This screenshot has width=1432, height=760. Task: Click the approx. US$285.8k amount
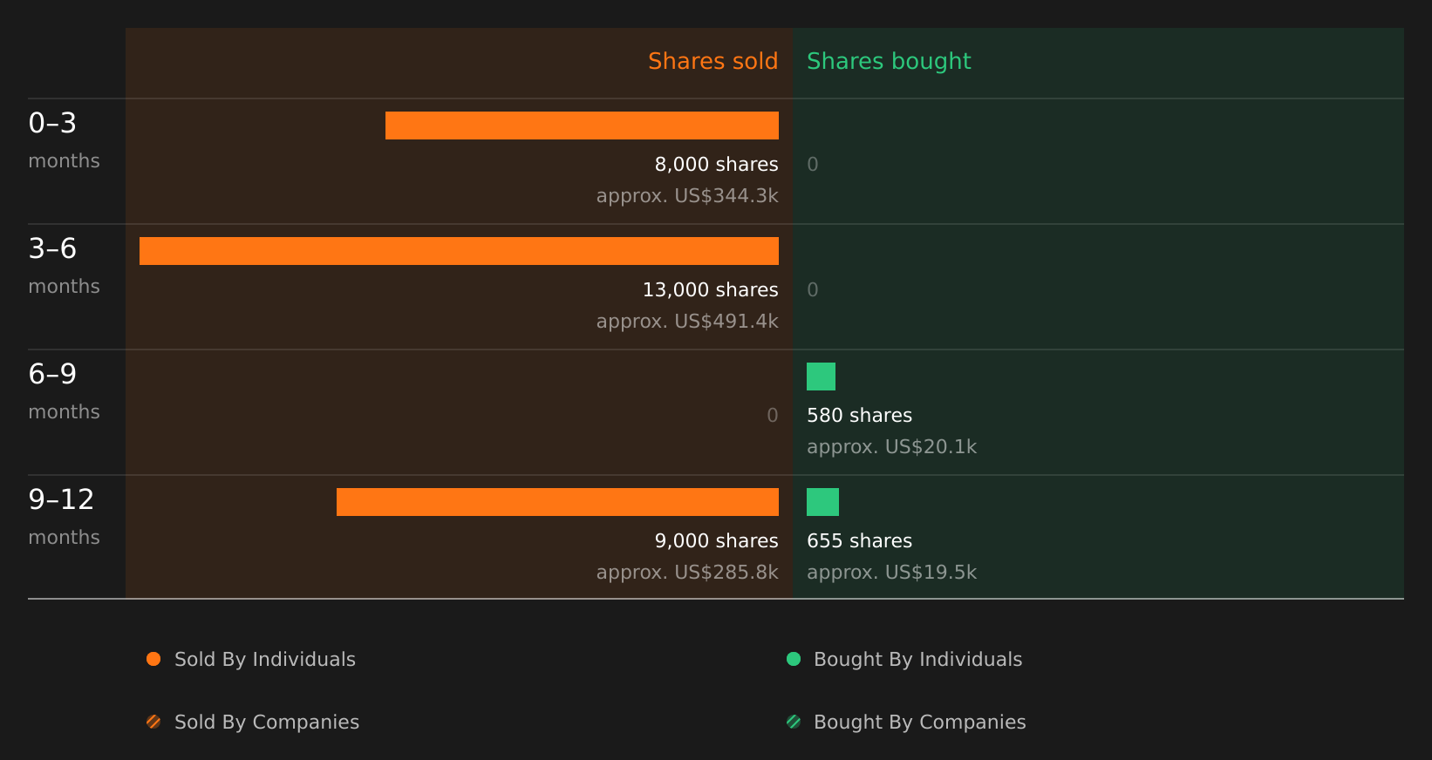pos(687,573)
